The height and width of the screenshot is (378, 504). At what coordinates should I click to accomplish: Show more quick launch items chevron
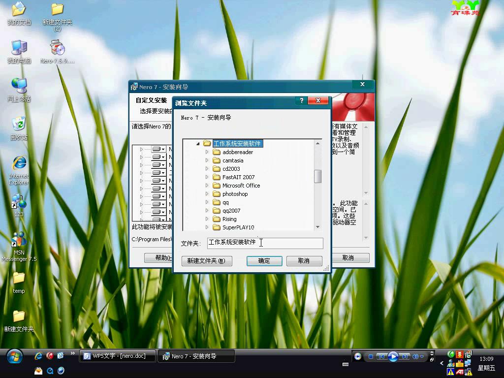73,353
